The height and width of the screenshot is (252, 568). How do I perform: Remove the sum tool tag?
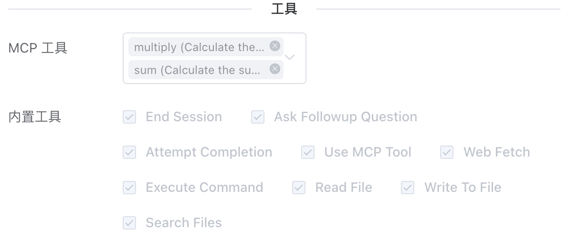pos(274,69)
